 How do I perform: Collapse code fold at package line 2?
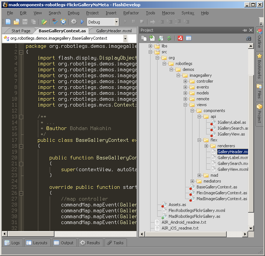[x=21, y=52]
